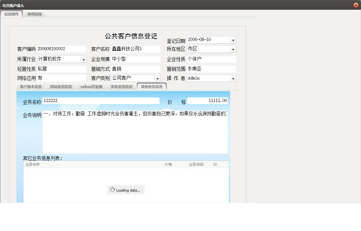The image size is (361, 231).
Task: Open the 客户类别 dropdown arrow
Action: [157, 78]
